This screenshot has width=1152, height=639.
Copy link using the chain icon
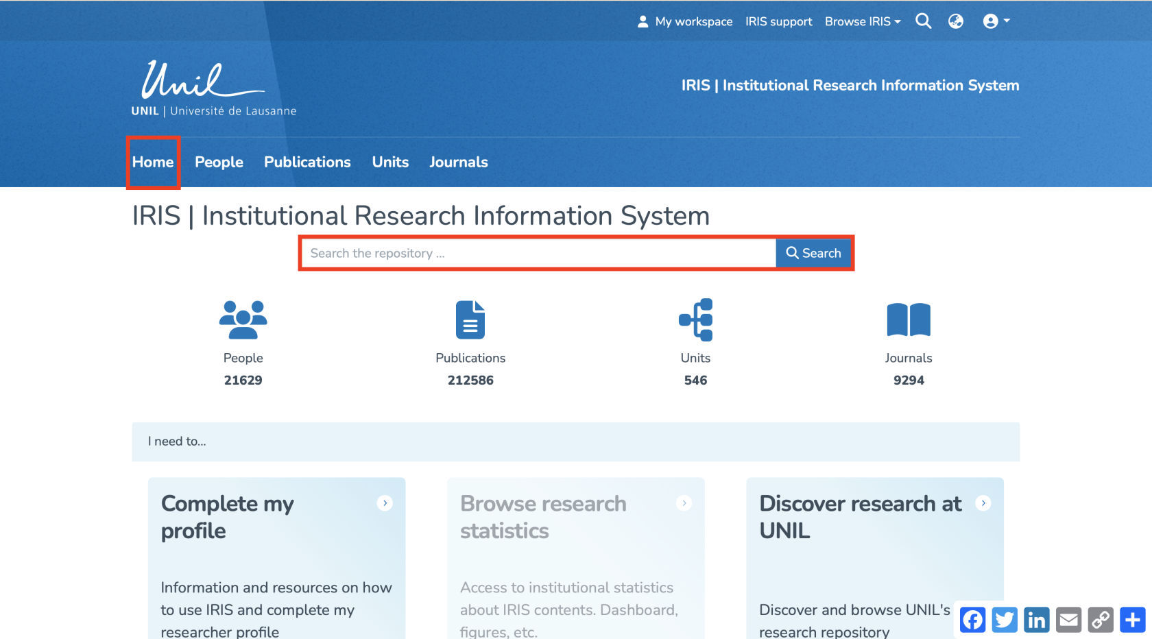point(1101,620)
